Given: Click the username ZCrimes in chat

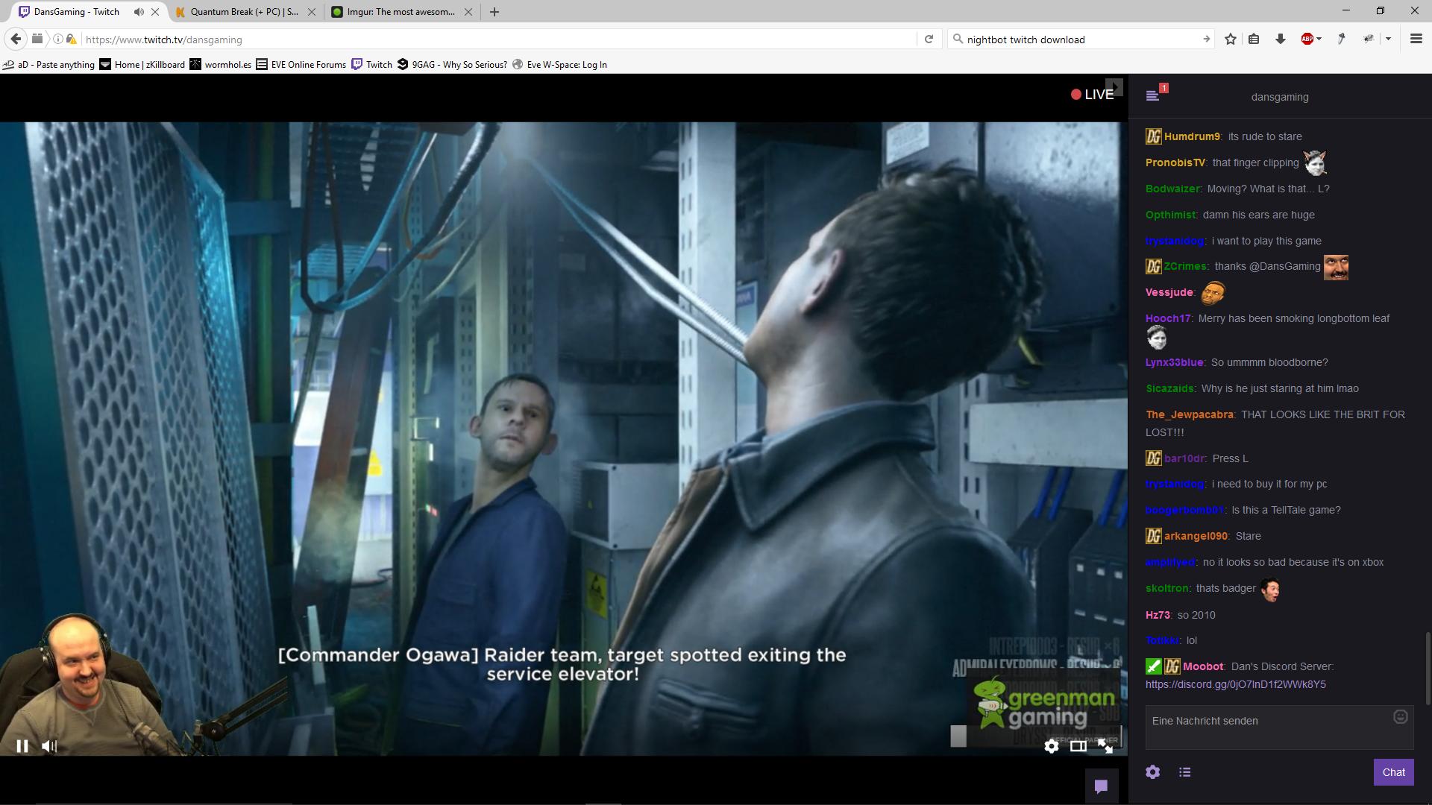Looking at the screenshot, I should pyautogui.click(x=1186, y=266).
